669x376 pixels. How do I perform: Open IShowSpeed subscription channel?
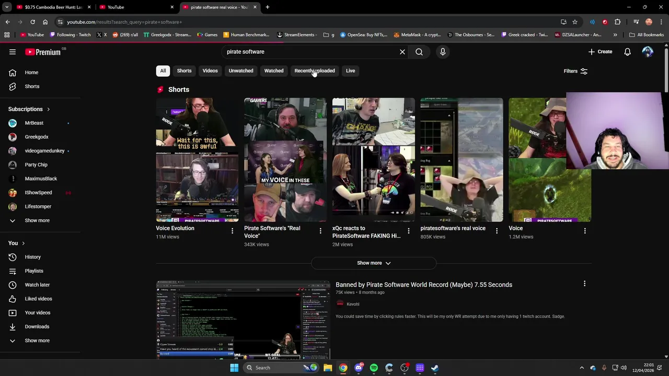click(40, 193)
